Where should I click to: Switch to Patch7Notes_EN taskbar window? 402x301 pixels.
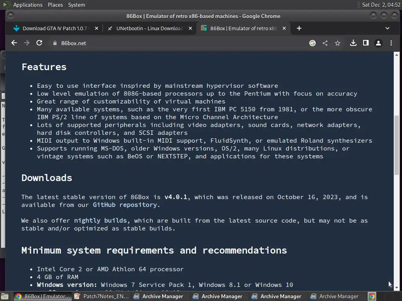(x=102, y=296)
